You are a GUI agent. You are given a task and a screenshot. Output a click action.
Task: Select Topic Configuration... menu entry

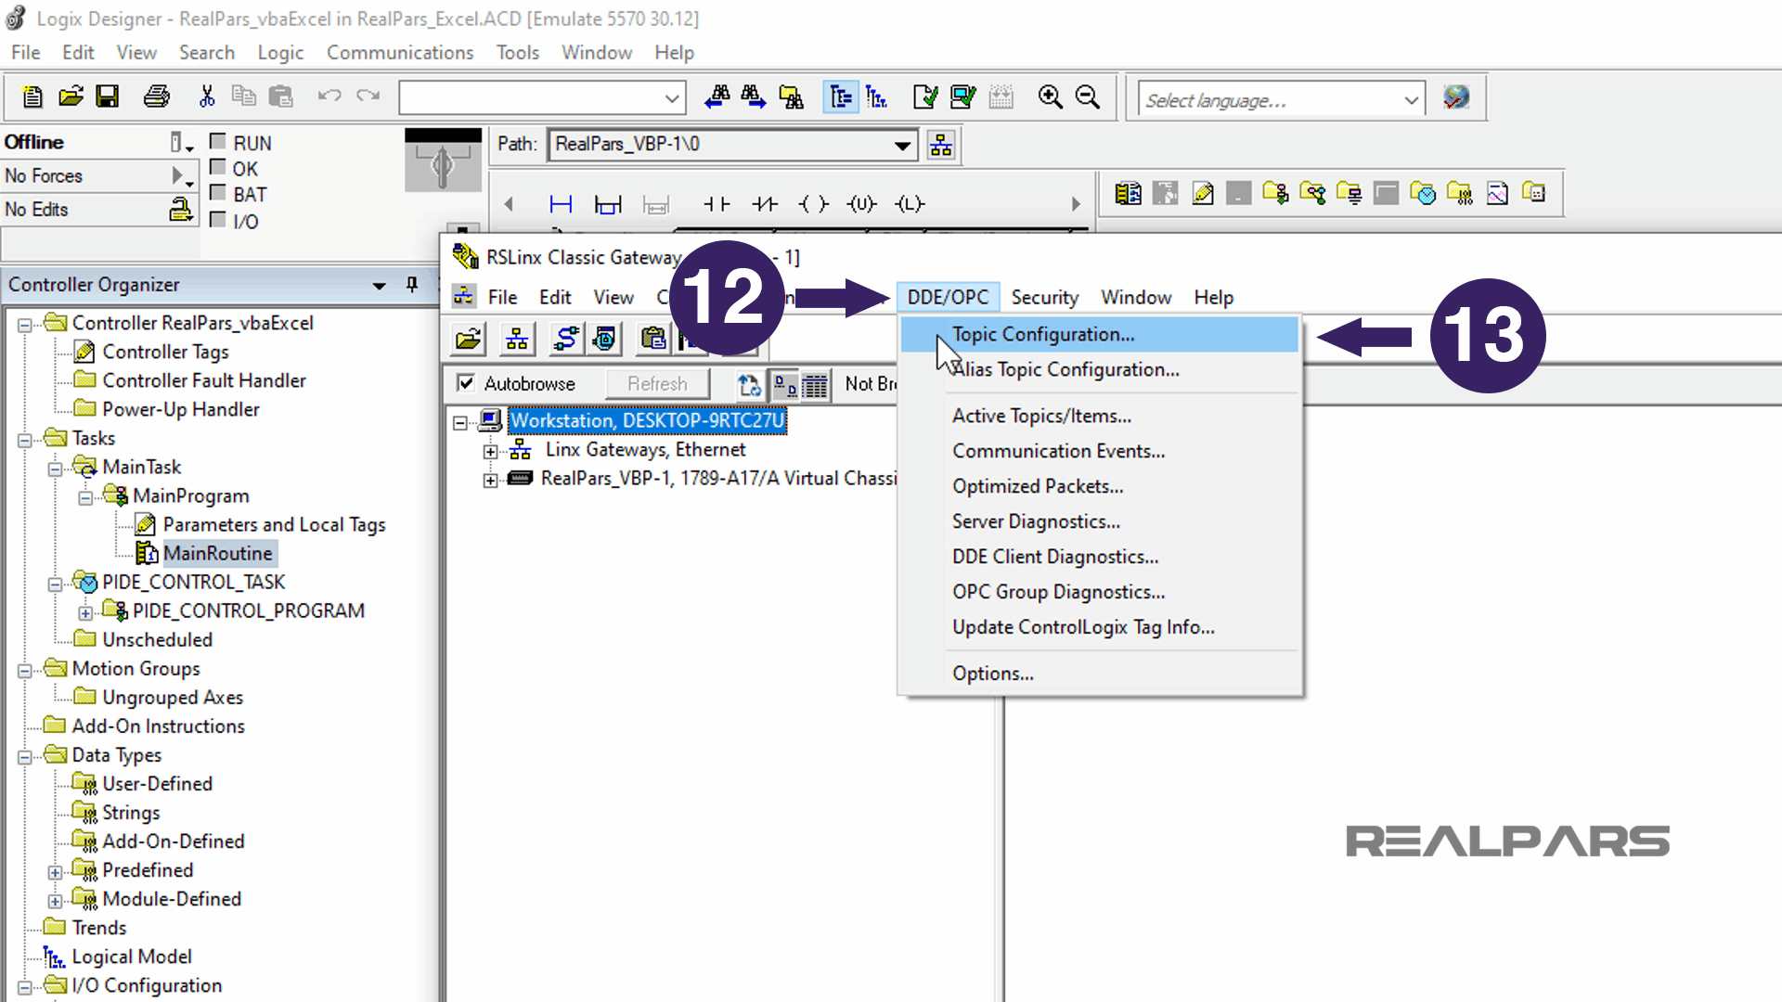tap(1099, 334)
